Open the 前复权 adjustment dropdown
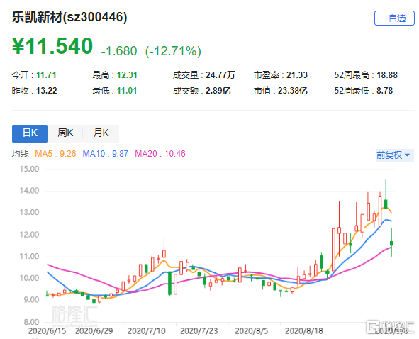Image resolution: width=419 pixels, height=339 pixels. pos(394,155)
